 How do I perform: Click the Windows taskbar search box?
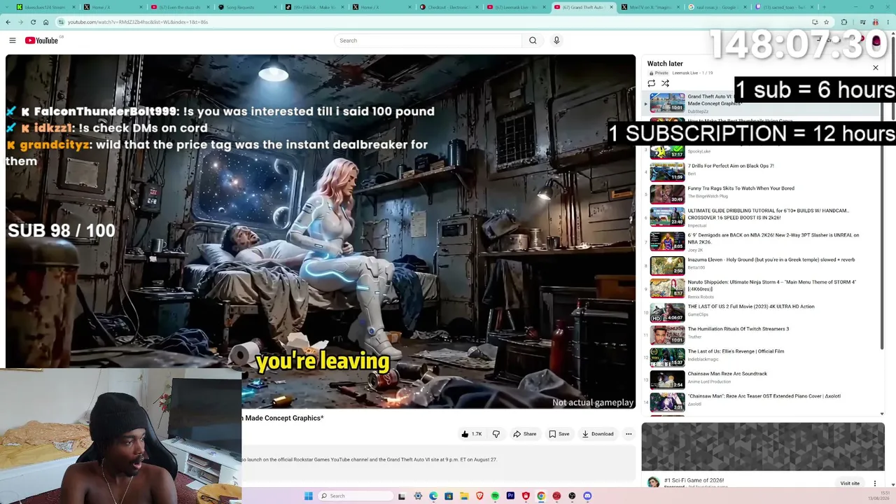tap(356, 496)
